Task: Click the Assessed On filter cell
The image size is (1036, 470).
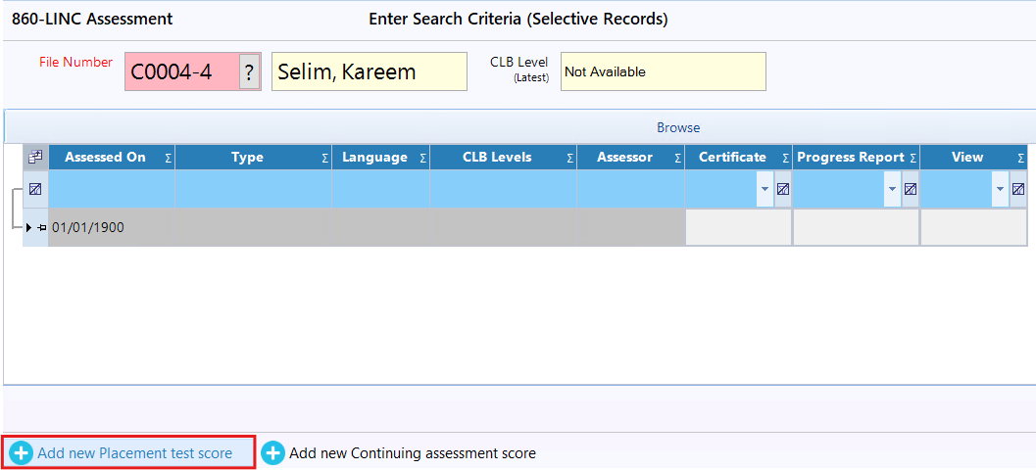Action: [x=112, y=189]
